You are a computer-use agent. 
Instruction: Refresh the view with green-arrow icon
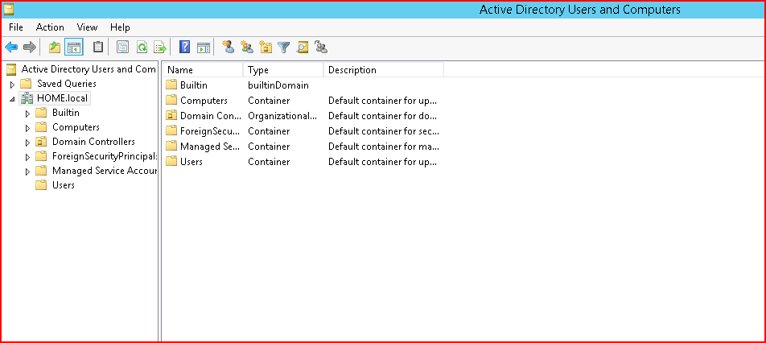142,48
